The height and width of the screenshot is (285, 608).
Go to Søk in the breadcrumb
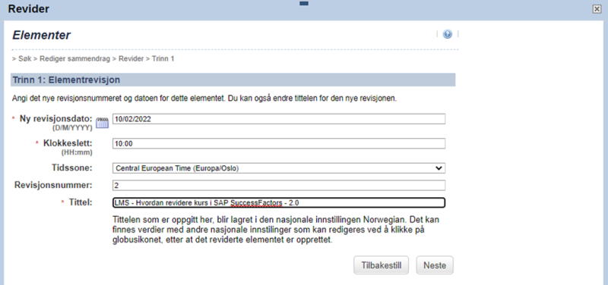(x=25, y=59)
